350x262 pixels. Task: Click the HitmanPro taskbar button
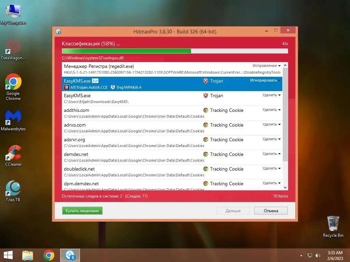[x=70, y=255]
